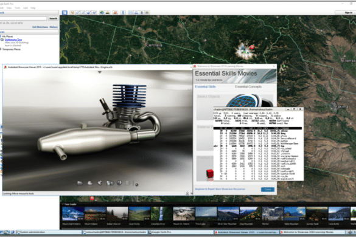Open the Columbia River tour thumbnail
The image size is (356, 237).
(162, 214)
